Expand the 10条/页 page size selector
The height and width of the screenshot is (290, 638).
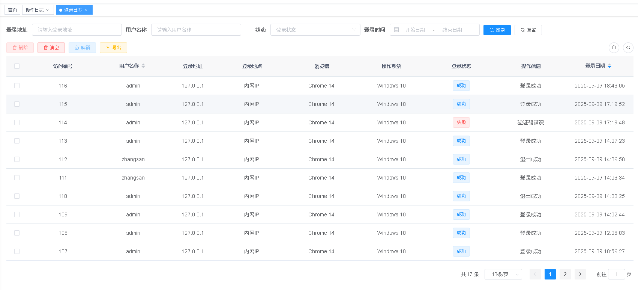(x=503, y=274)
